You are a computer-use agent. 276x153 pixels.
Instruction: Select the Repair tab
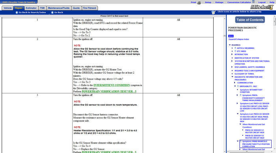click(19, 8)
